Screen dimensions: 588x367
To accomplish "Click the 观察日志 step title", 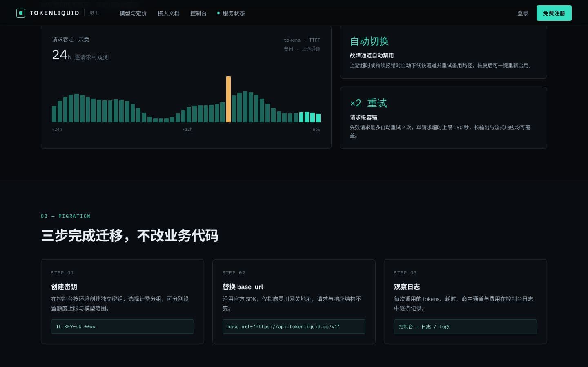I will [407, 287].
